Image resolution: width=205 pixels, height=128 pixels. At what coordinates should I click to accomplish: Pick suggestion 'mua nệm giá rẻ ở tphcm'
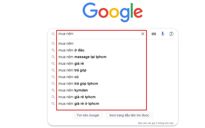79,104
